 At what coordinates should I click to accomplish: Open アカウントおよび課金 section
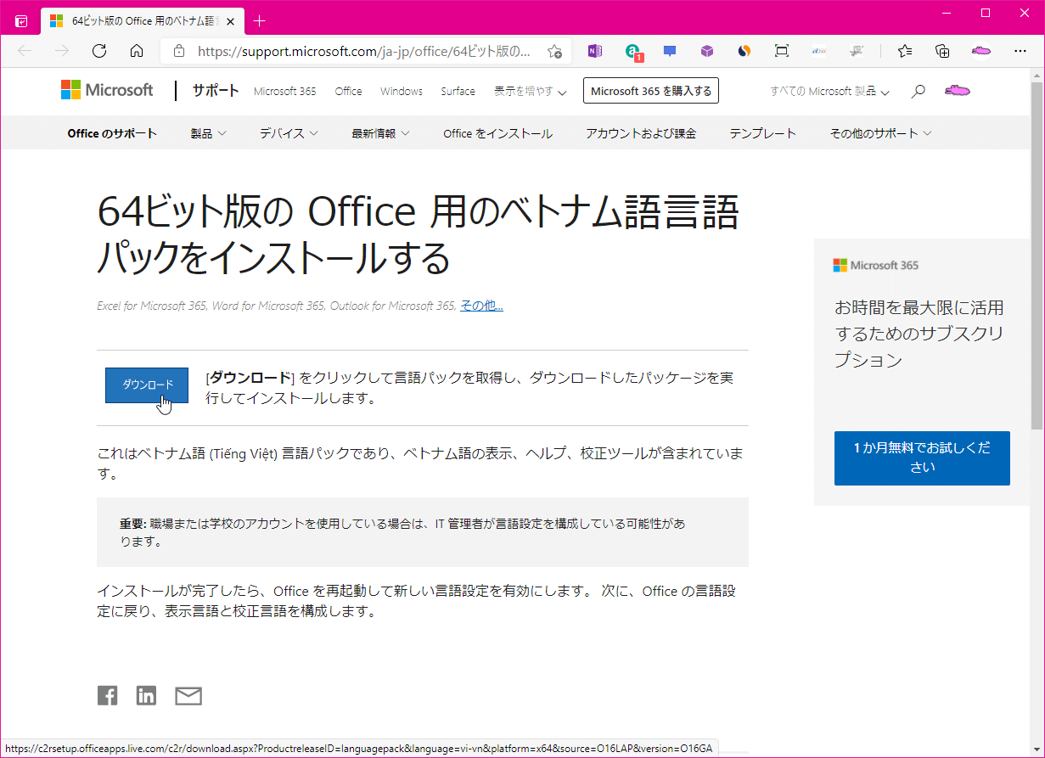pos(641,133)
